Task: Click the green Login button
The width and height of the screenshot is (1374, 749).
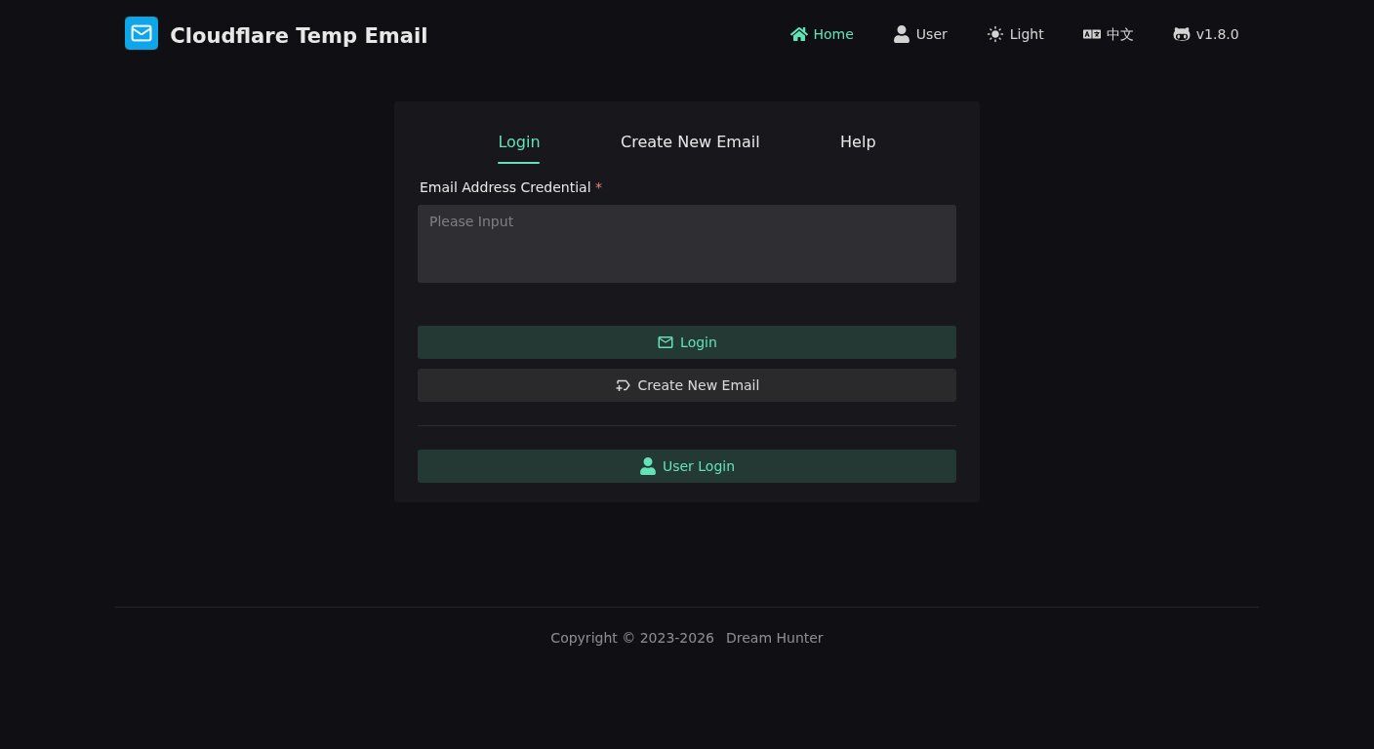Action: click(687, 342)
